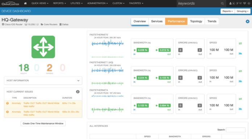Click the OmniCenter logo
This screenshot has width=252, height=139.
[10, 4]
